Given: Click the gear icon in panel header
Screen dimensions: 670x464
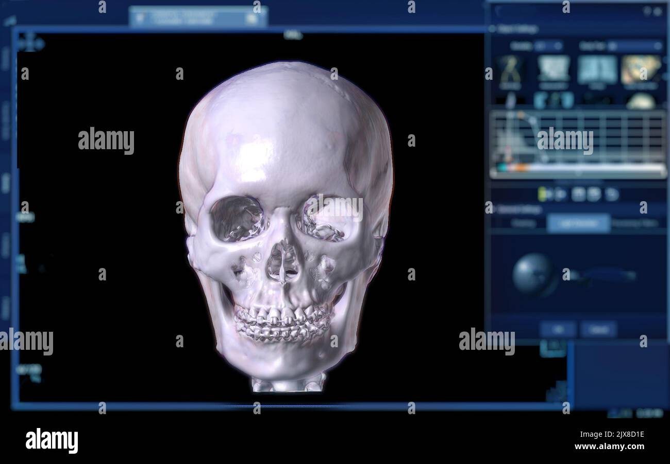Looking at the screenshot, I should tap(658, 11).
